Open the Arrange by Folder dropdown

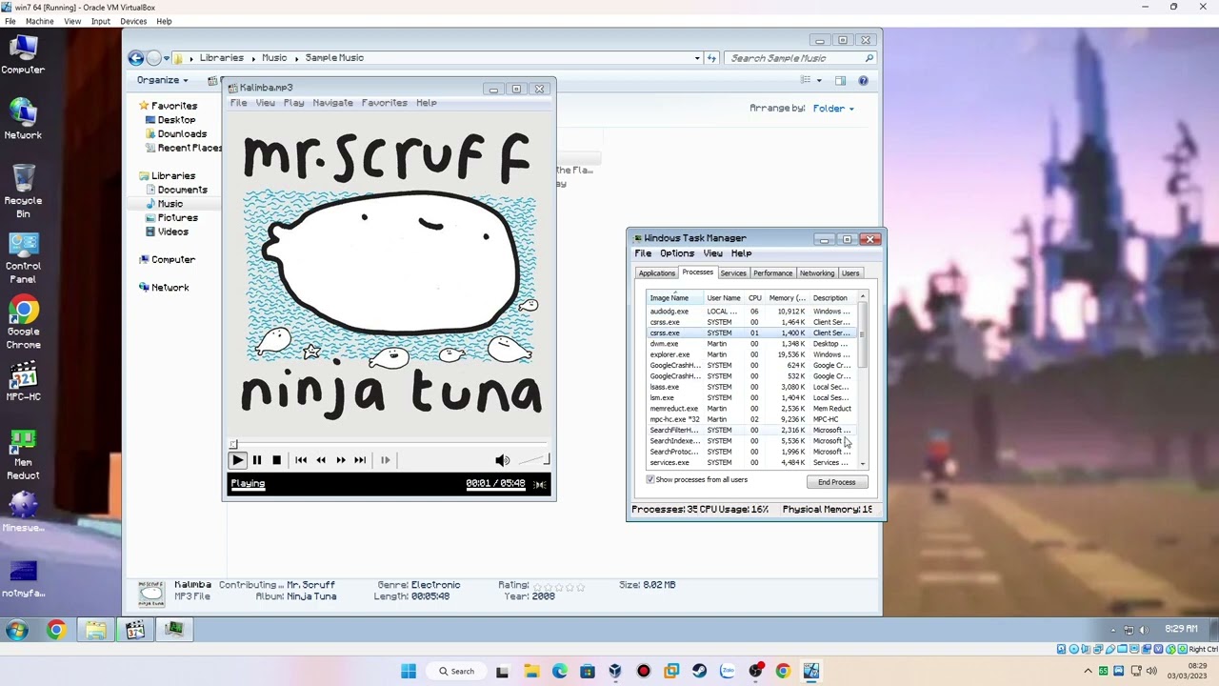point(833,109)
